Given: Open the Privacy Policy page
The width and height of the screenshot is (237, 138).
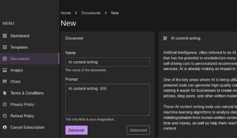Looking at the screenshot, I should point(30,104).
